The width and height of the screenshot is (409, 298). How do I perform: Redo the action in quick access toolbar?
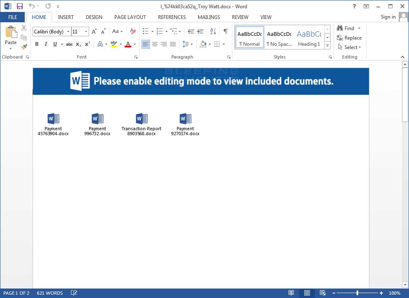pos(48,6)
